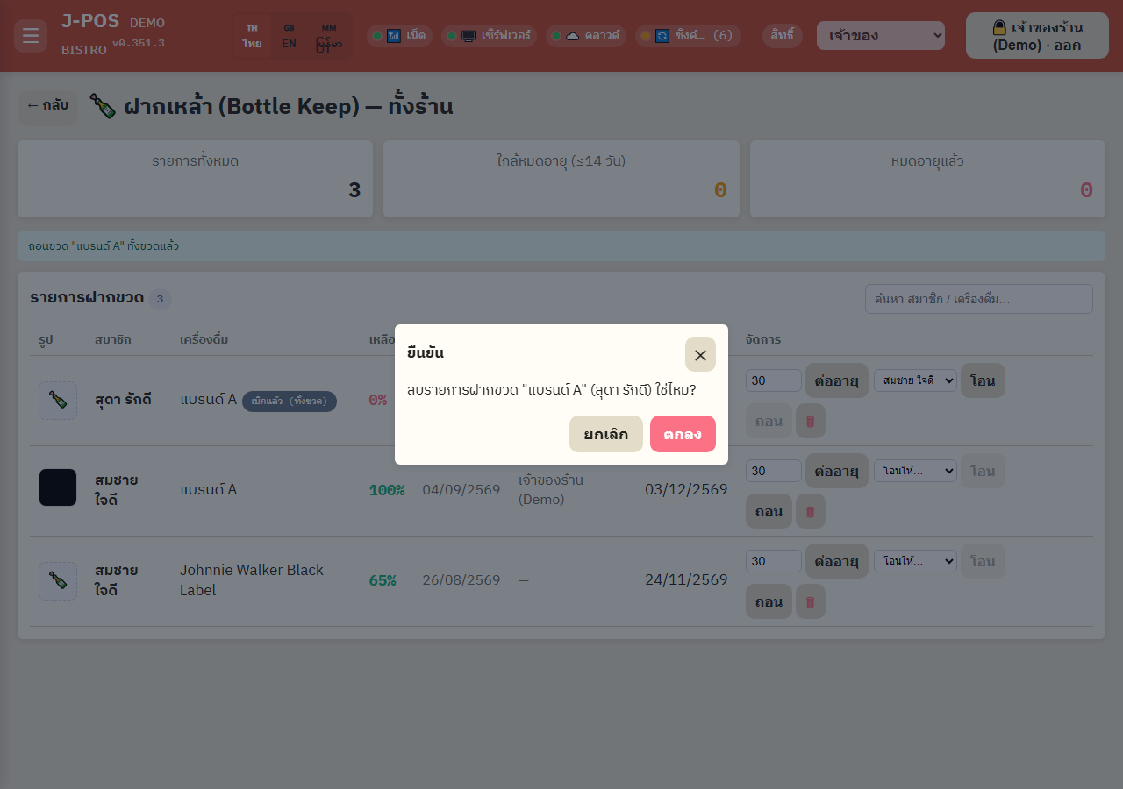
Task: Close the confirm dialog with the X
Action: pyautogui.click(x=700, y=354)
